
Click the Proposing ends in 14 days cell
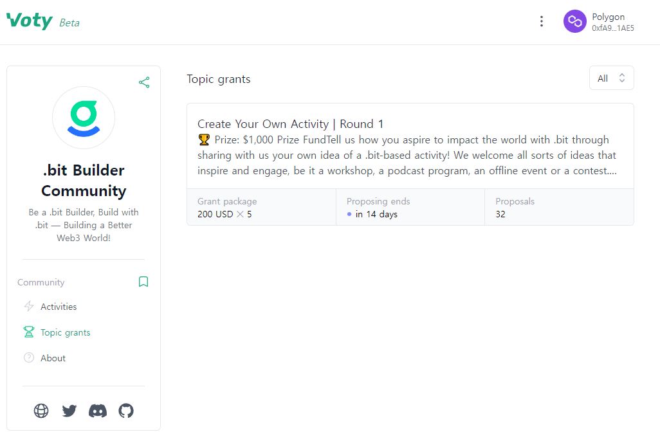tap(410, 208)
